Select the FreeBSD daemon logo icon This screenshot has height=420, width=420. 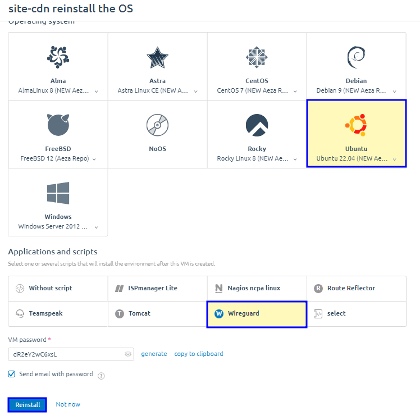(58, 125)
